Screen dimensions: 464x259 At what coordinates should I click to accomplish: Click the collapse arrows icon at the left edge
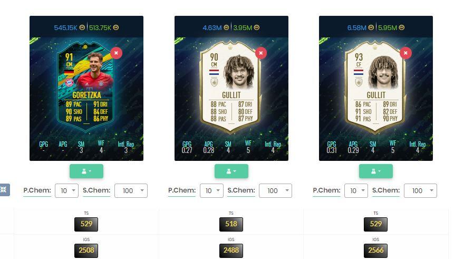click(x=4, y=190)
